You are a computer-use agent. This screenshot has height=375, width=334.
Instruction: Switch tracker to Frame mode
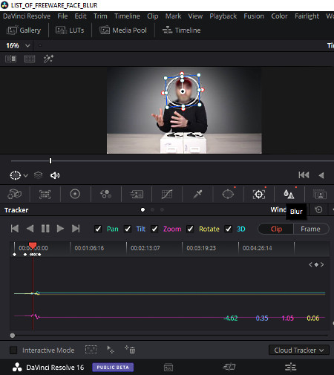point(310,229)
